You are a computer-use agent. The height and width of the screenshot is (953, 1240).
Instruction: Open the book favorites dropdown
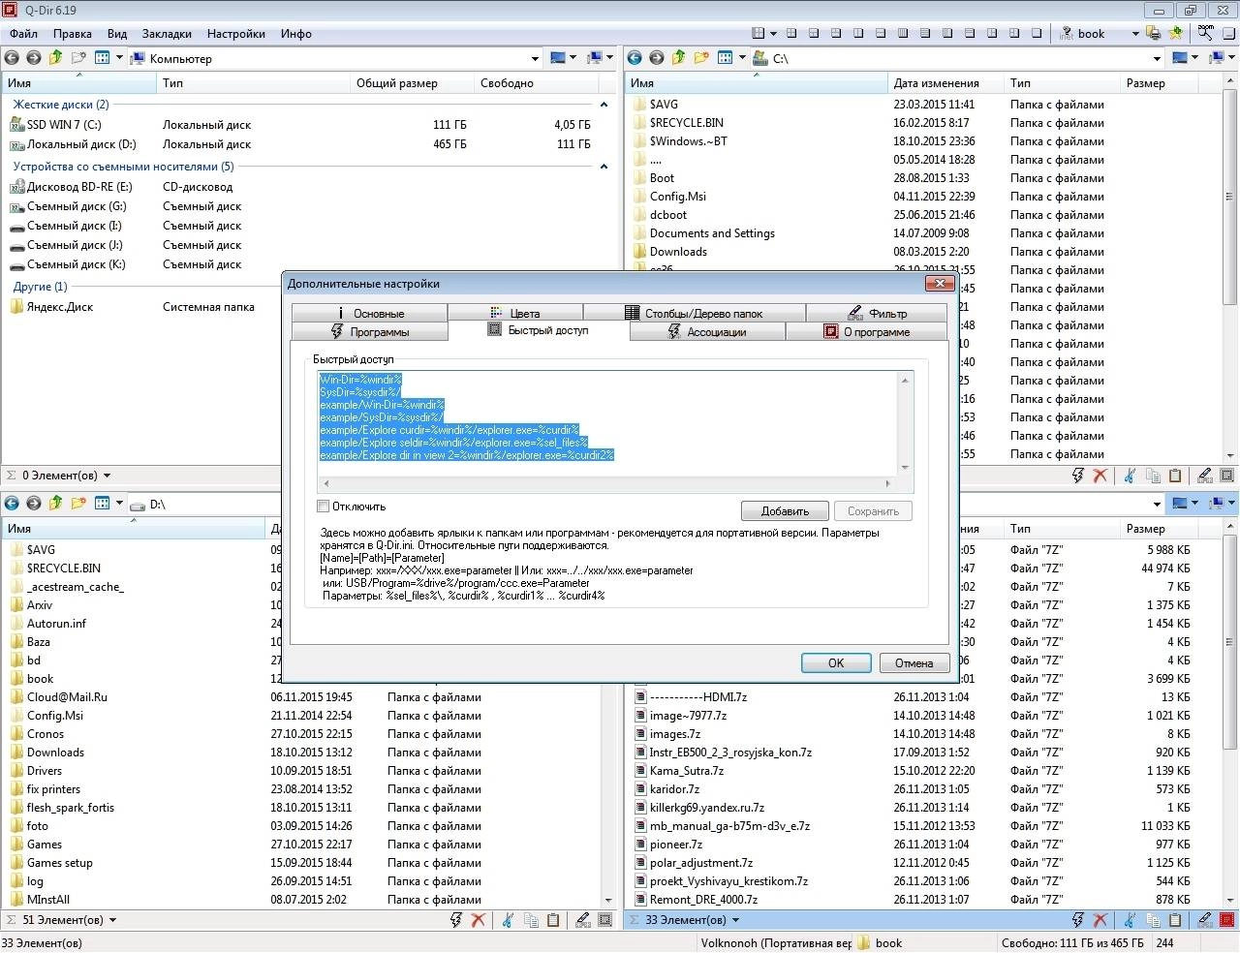tap(1135, 33)
